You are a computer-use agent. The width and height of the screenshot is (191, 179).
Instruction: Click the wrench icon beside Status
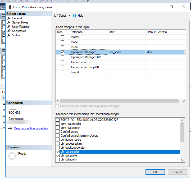pos(9,35)
